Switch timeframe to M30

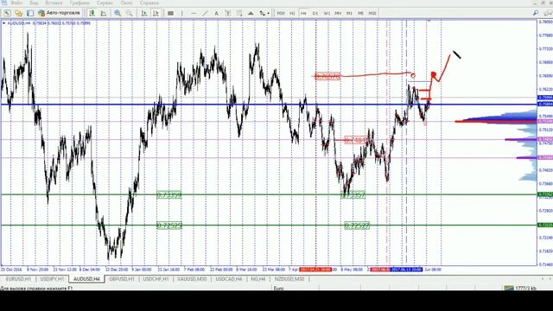pyautogui.click(x=281, y=13)
